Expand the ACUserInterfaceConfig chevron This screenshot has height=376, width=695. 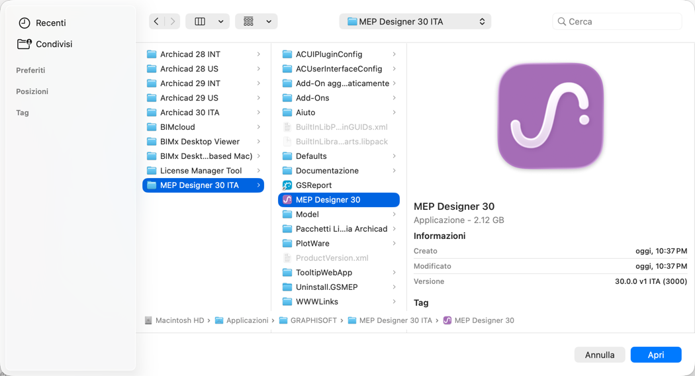click(x=394, y=69)
